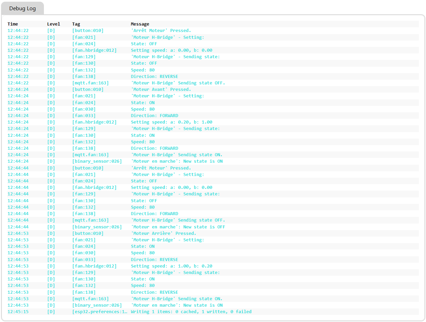Click the Time column header

pyautogui.click(x=13, y=24)
